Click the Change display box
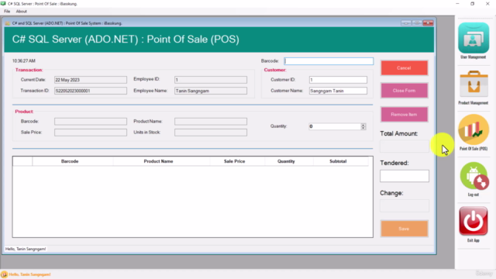496x279 pixels. click(x=405, y=205)
